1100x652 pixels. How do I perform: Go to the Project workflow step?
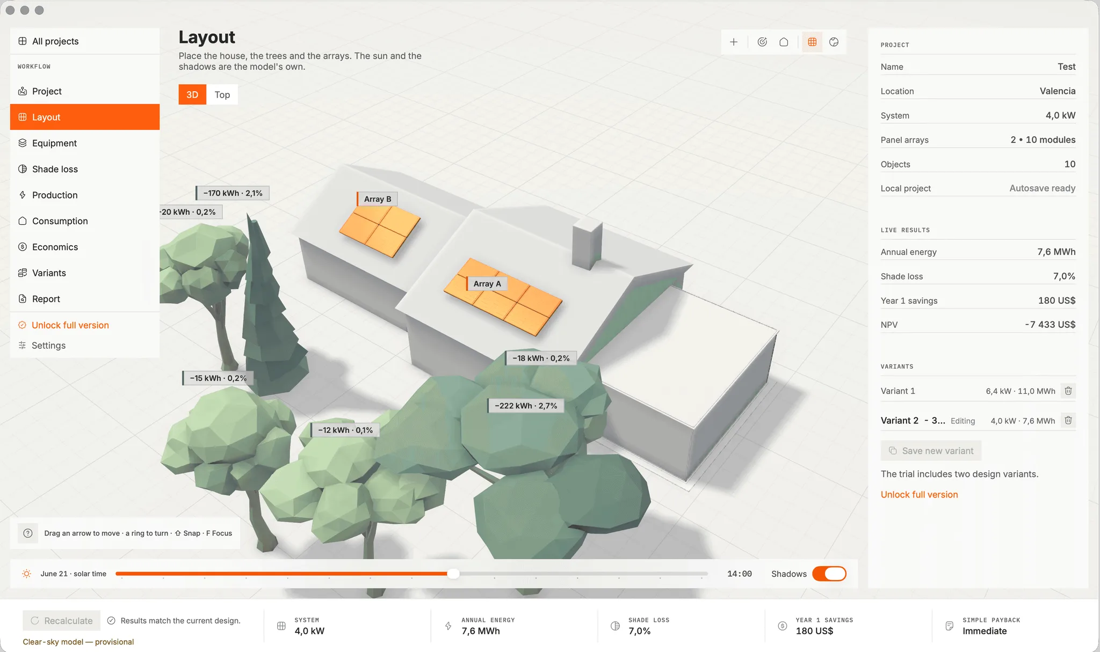click(85, 91)
